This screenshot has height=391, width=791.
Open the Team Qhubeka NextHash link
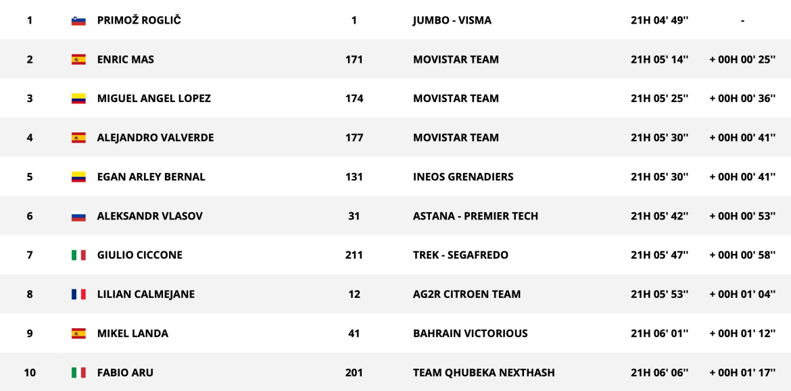coord(483,373)
